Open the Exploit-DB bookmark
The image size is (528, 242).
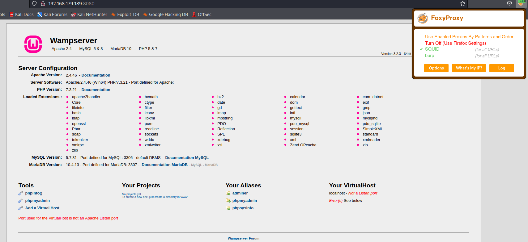[x=125, y=15]
